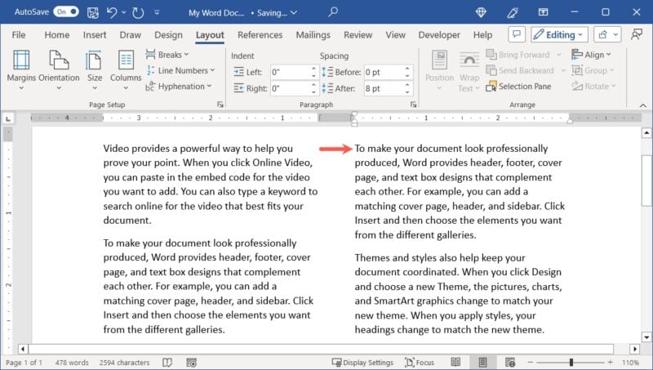The width and height of the screenshot is (653, 370).
Task: Click Send Backward
Action: coord(520,70)
